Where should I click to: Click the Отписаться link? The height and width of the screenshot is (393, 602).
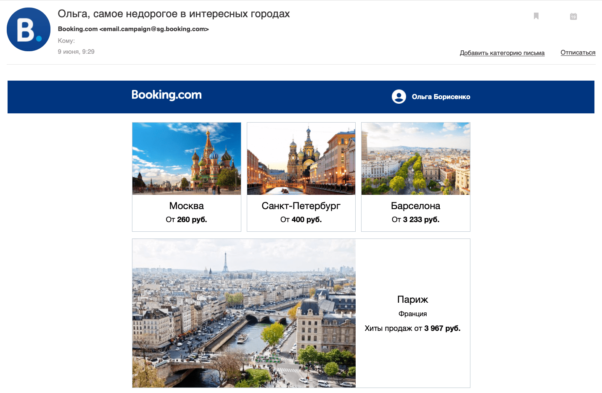(x=578, y=52)
